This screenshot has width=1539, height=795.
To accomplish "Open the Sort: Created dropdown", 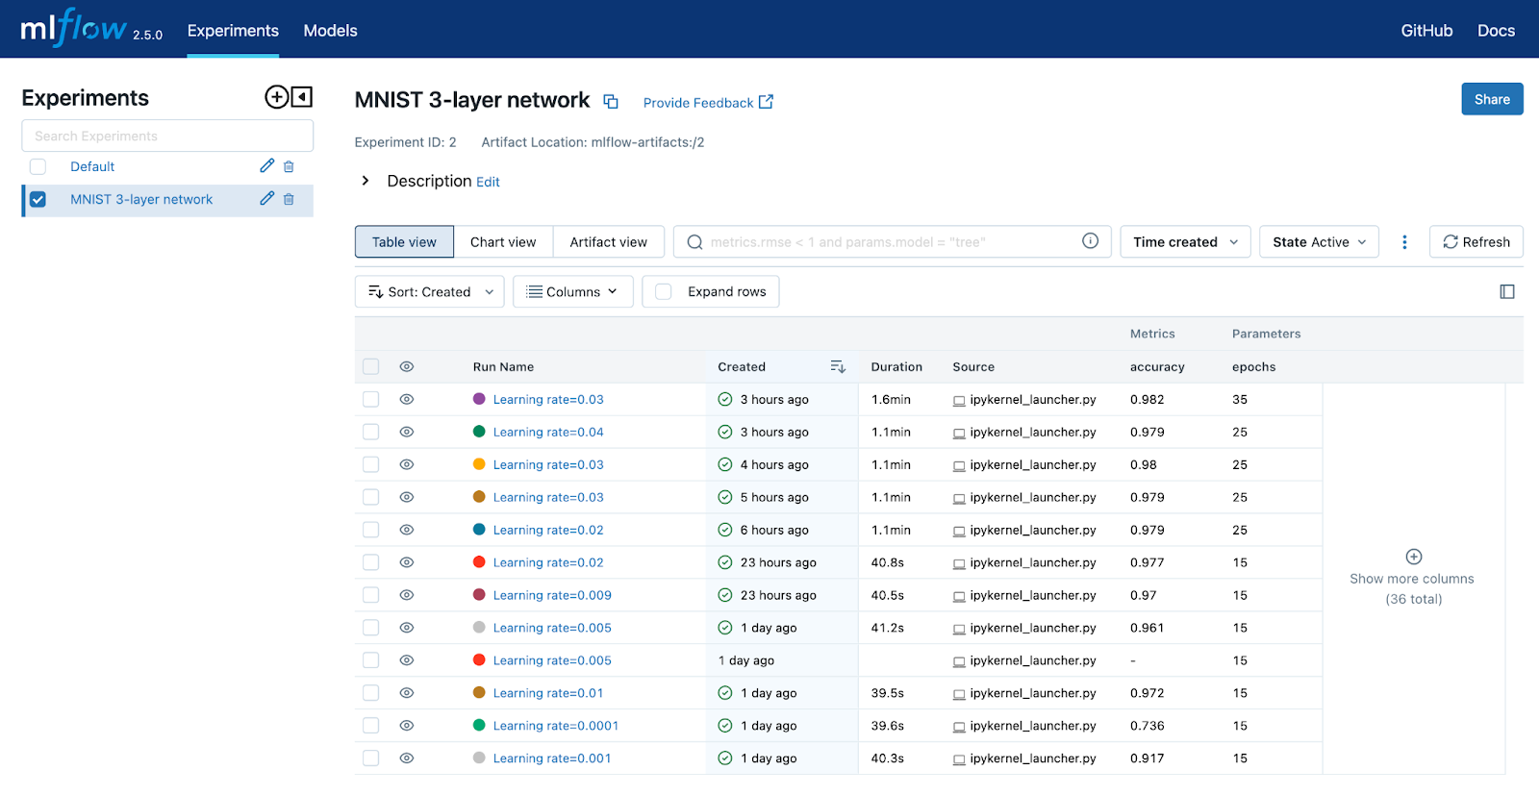I will point(429,292).
